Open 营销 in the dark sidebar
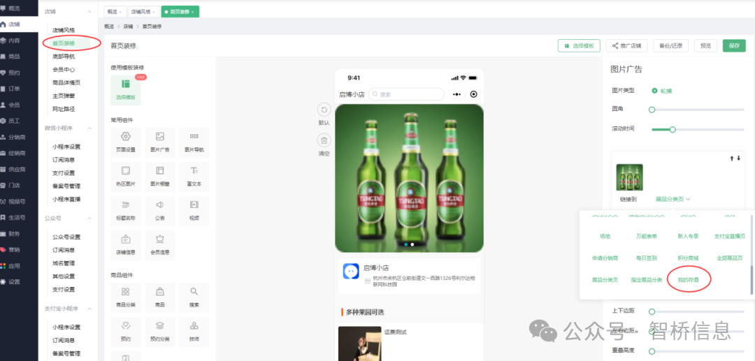This screenshot has height=361, width=755. pos(13,249)
